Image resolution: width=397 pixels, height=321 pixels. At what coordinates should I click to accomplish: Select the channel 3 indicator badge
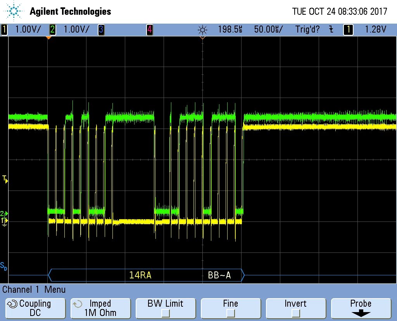click(x=101, y=29)
